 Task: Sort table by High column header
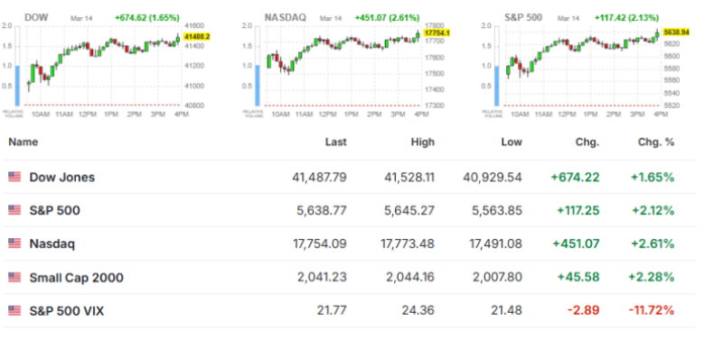click(422, 142)
